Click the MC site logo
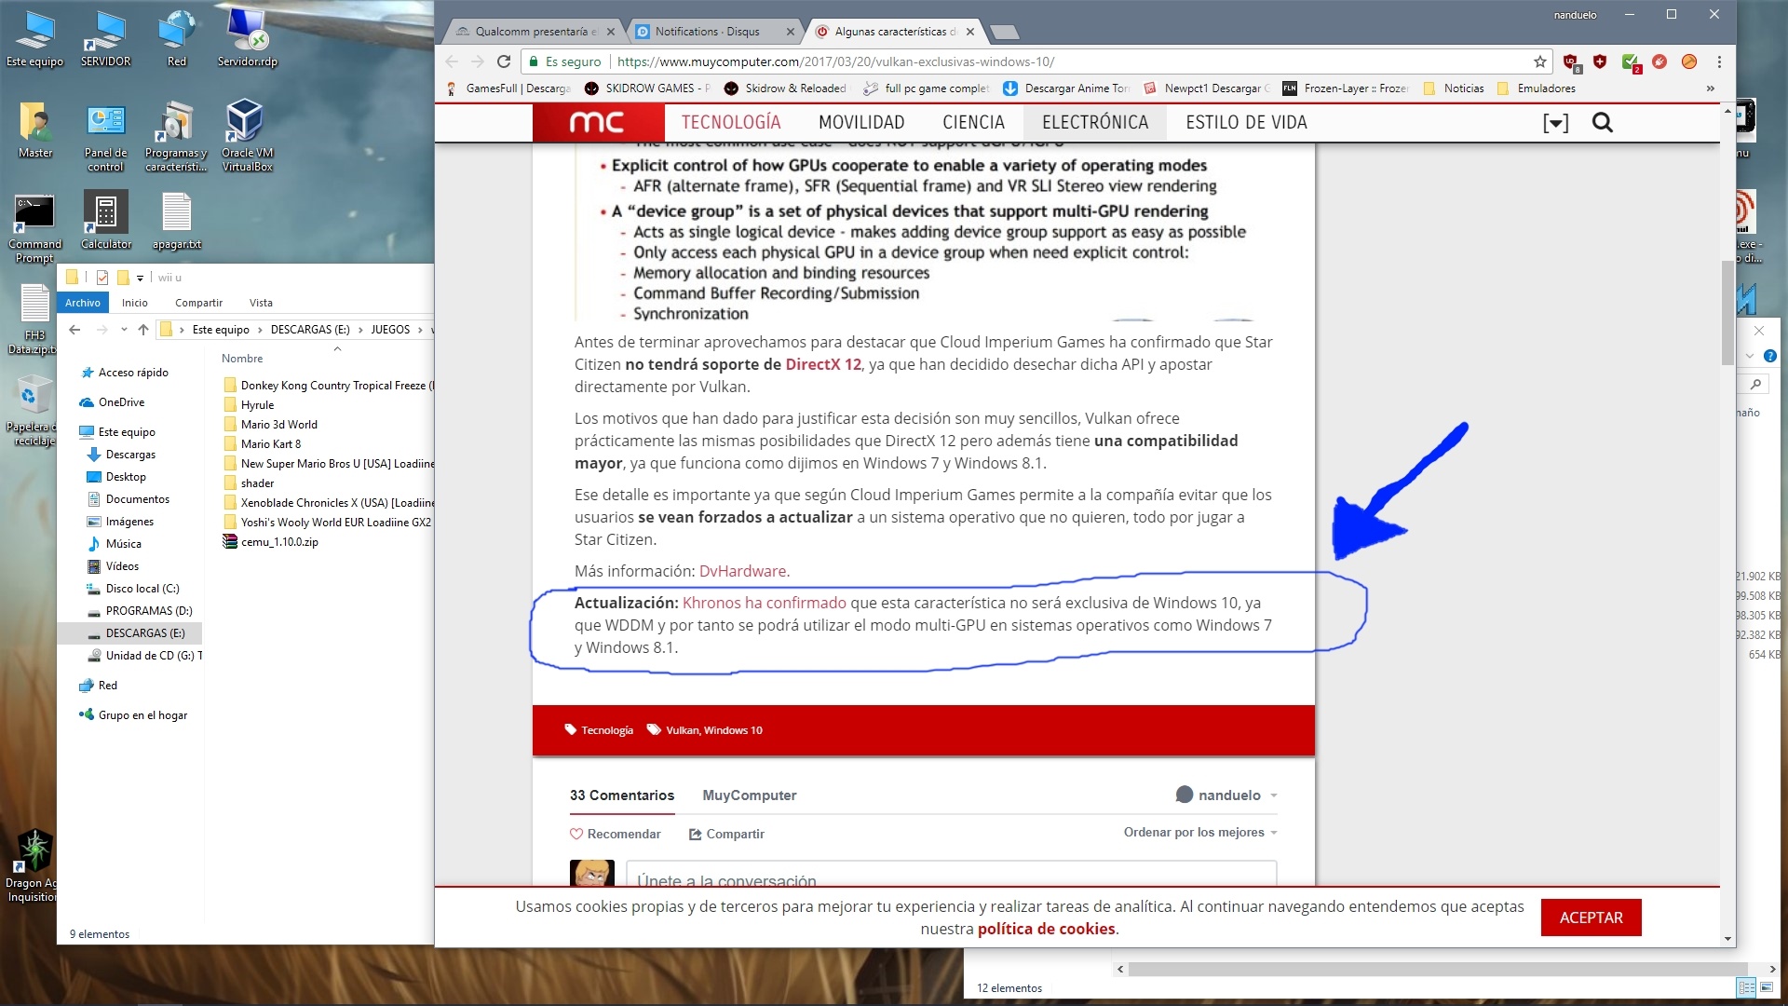 [x=598, y=122]
